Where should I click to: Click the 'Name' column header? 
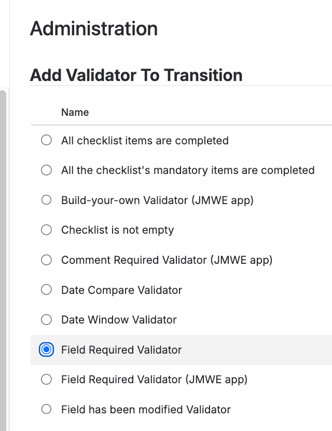point(75,112)
